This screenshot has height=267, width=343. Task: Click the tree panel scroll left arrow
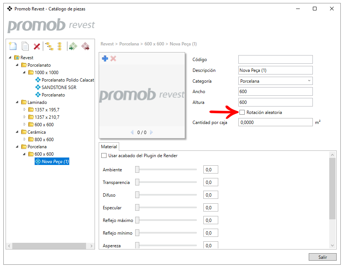(x=9, y=246)
